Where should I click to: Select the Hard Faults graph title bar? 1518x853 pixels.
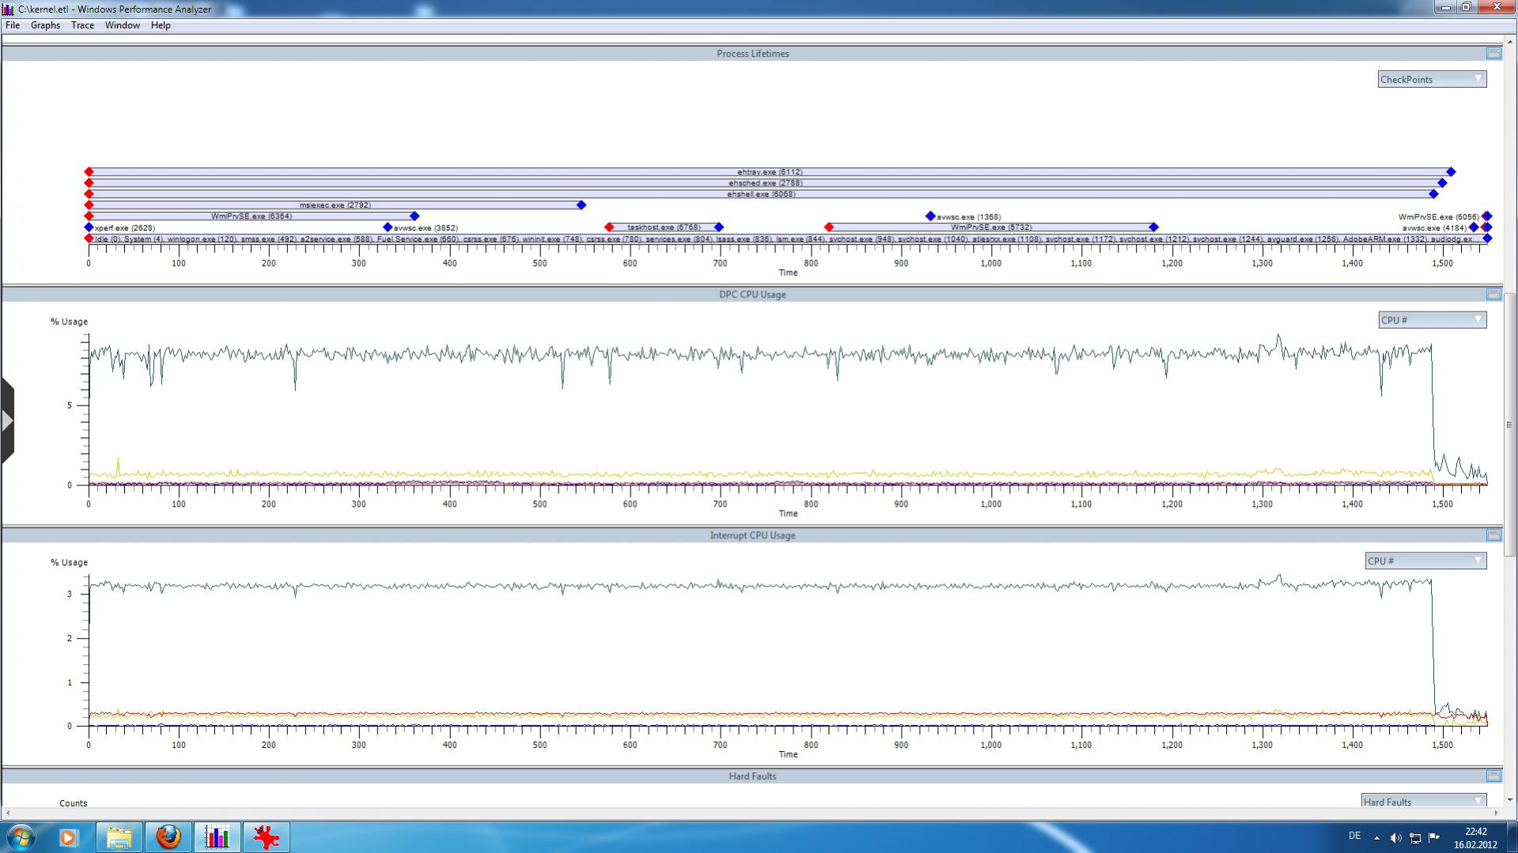751,776
